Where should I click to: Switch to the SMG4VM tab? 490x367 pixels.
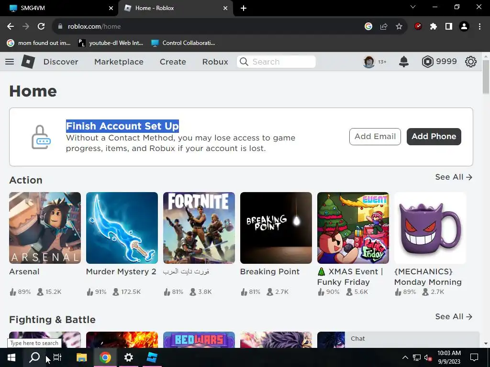pyautogui.click(x=59, y=8)
